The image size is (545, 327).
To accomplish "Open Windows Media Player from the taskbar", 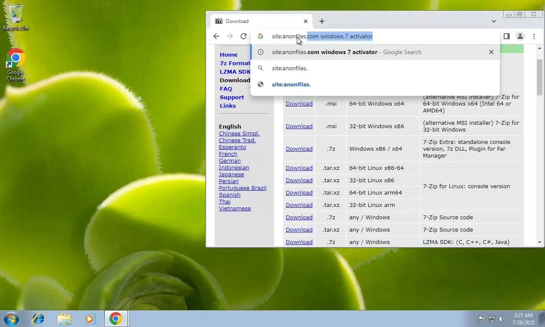I will [90, 318].
